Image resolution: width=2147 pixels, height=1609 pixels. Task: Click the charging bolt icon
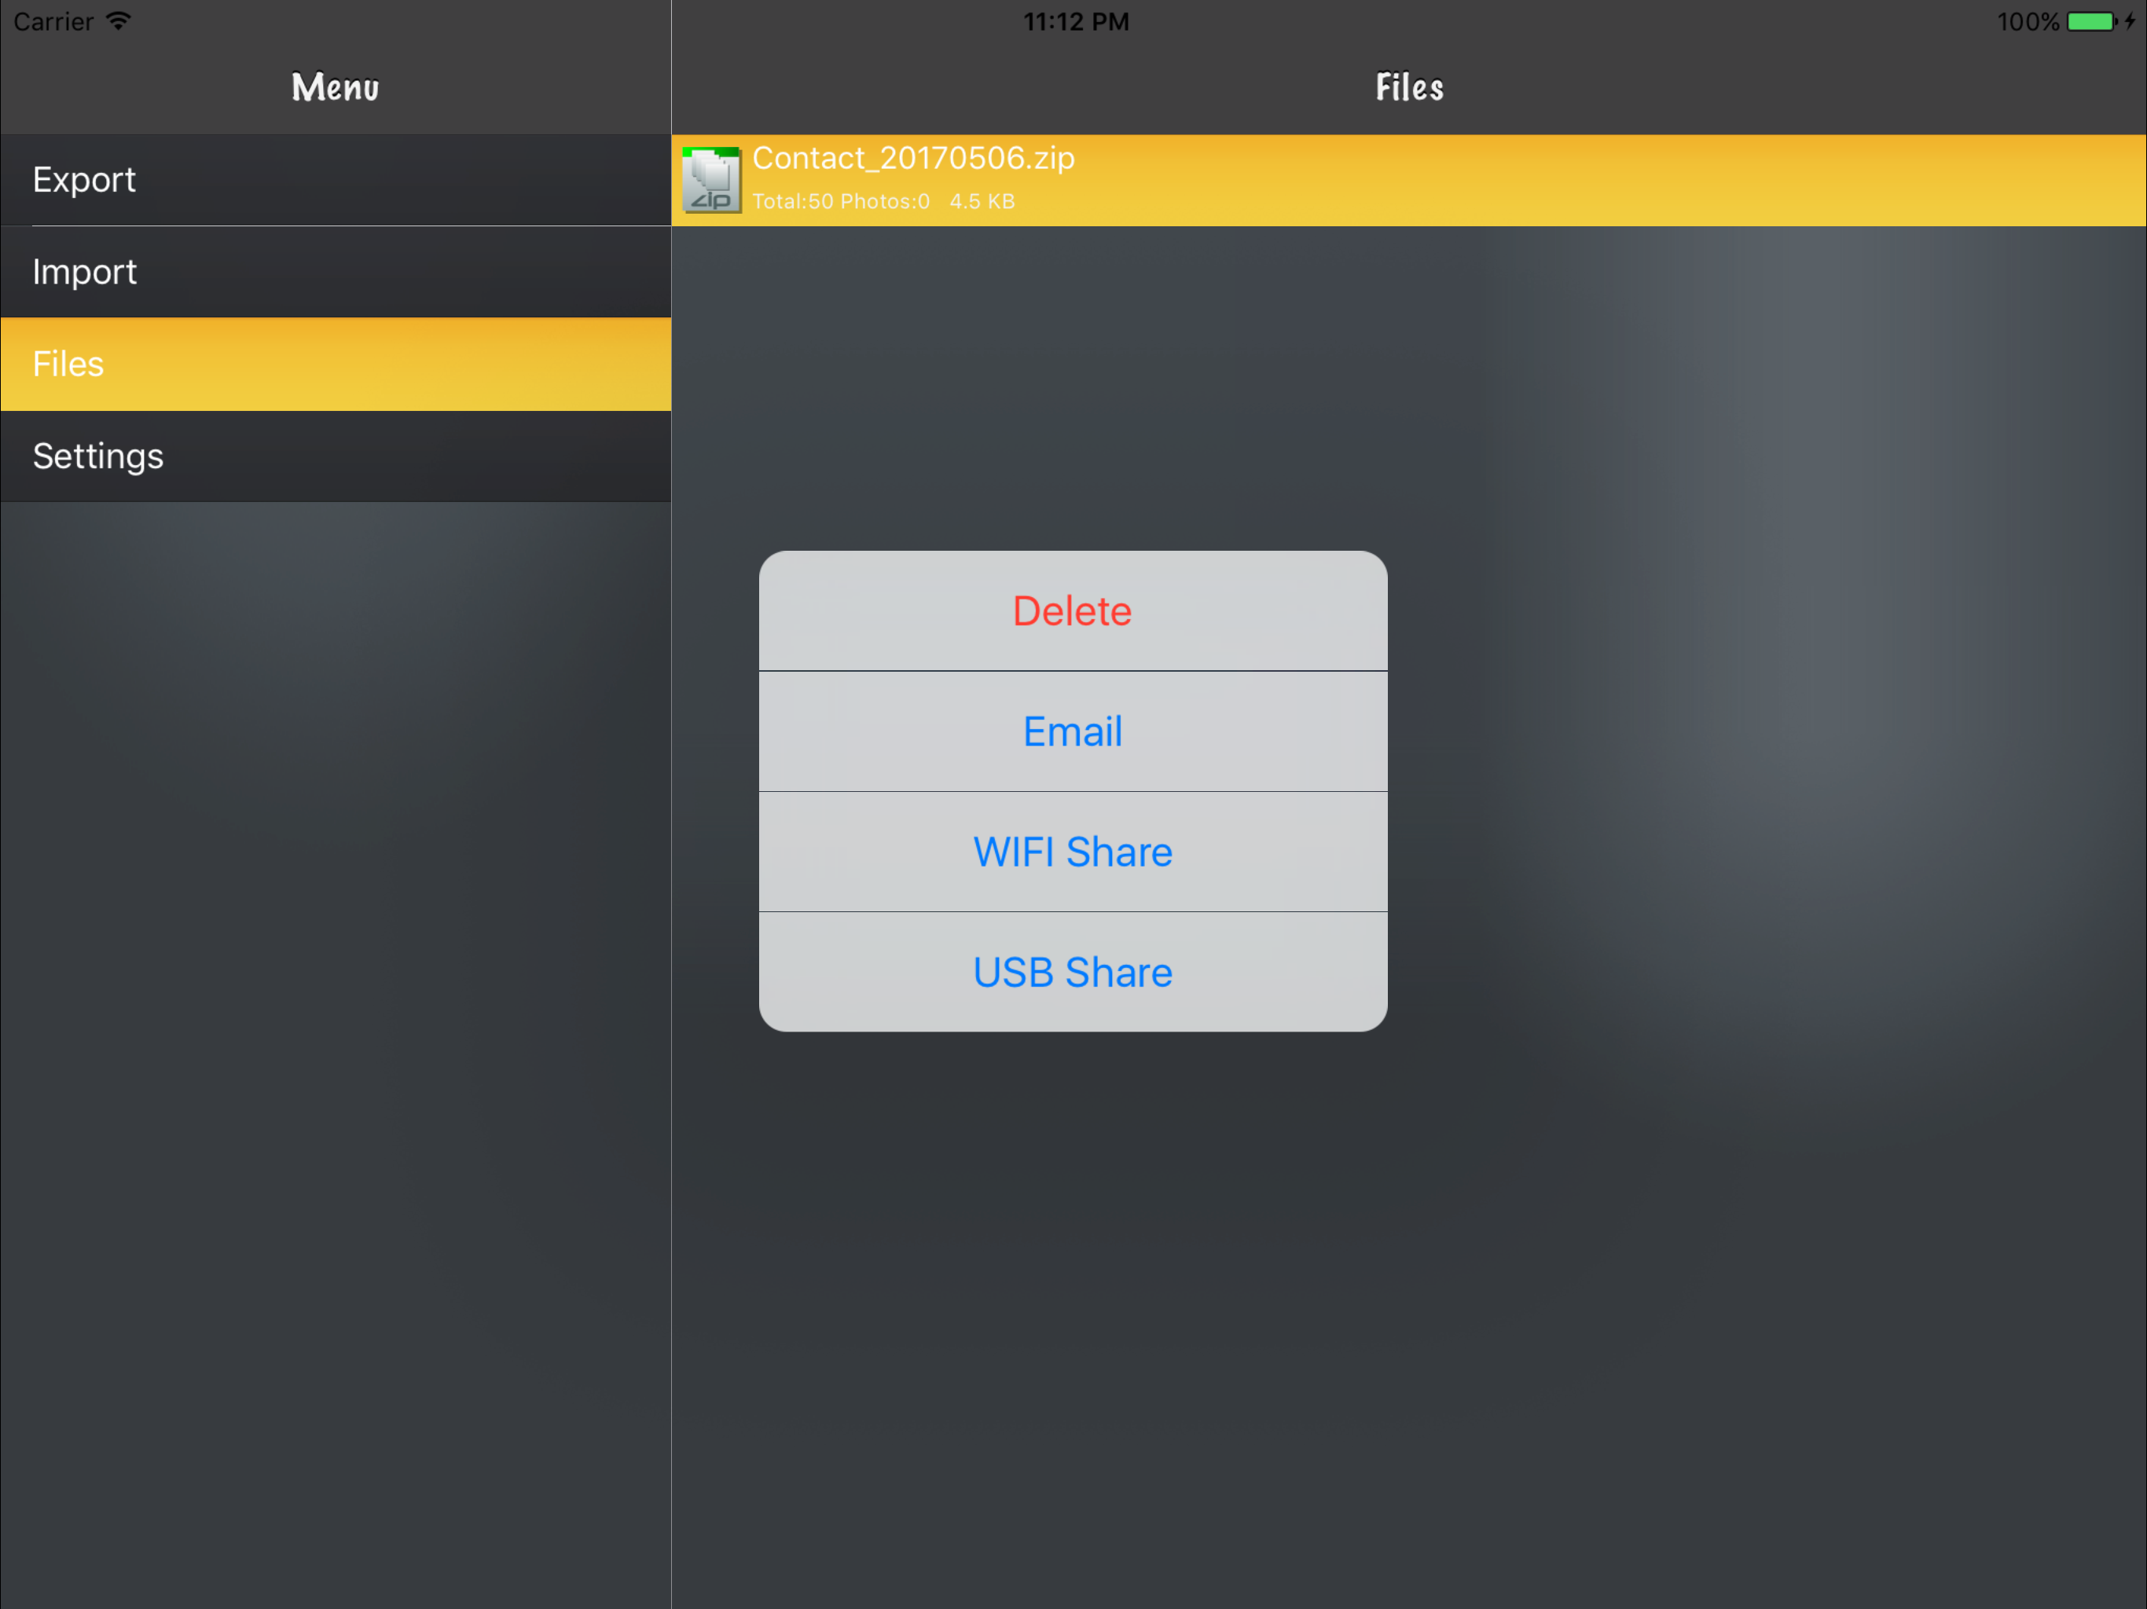[2130, 21]
